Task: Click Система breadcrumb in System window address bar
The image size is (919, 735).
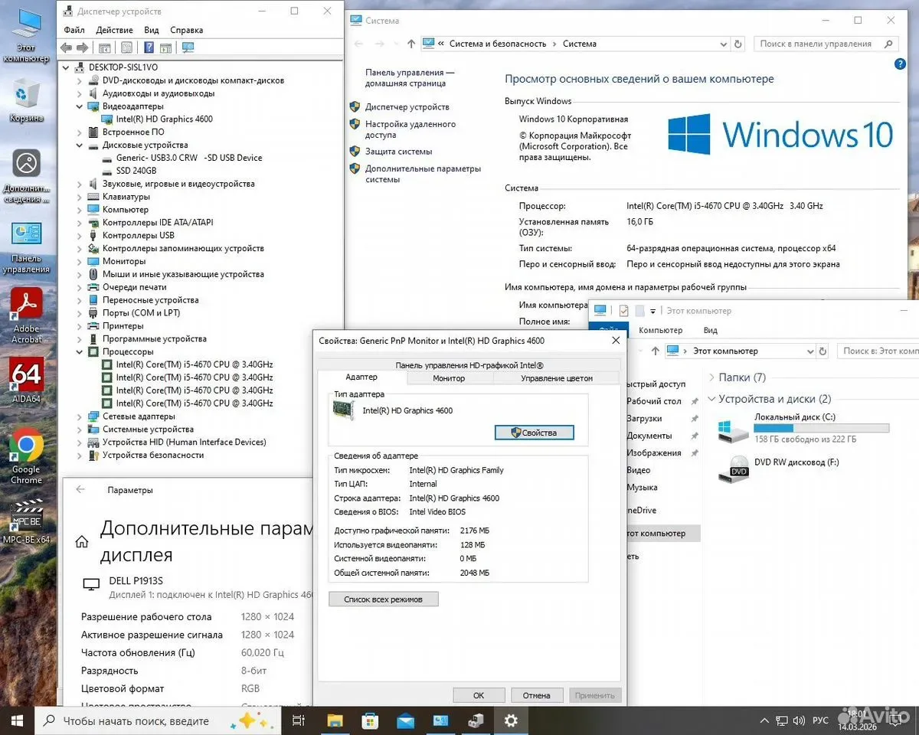Action: click(580, 44)
